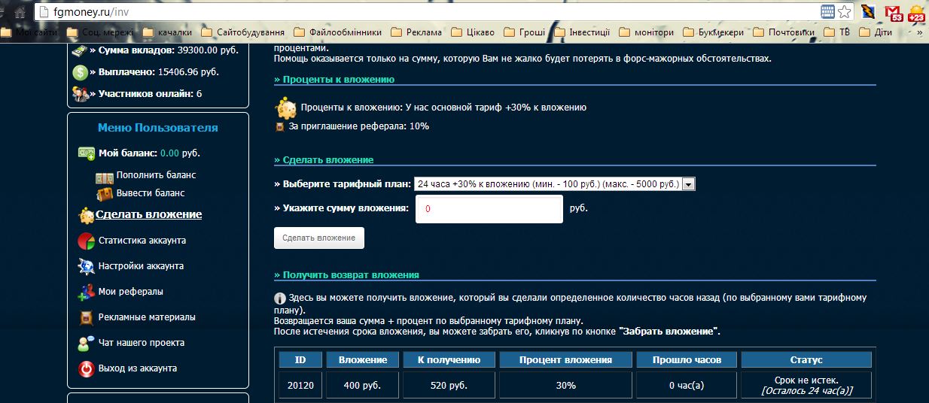Go to Рекламные материалы menu item
The height and width of the screenshot is (403, 929).
[147, 317]
